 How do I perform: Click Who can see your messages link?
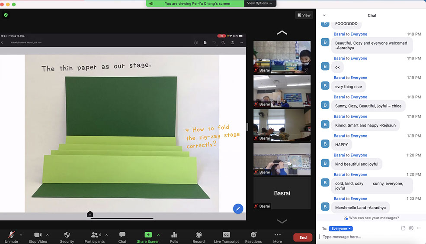[372, 218]
